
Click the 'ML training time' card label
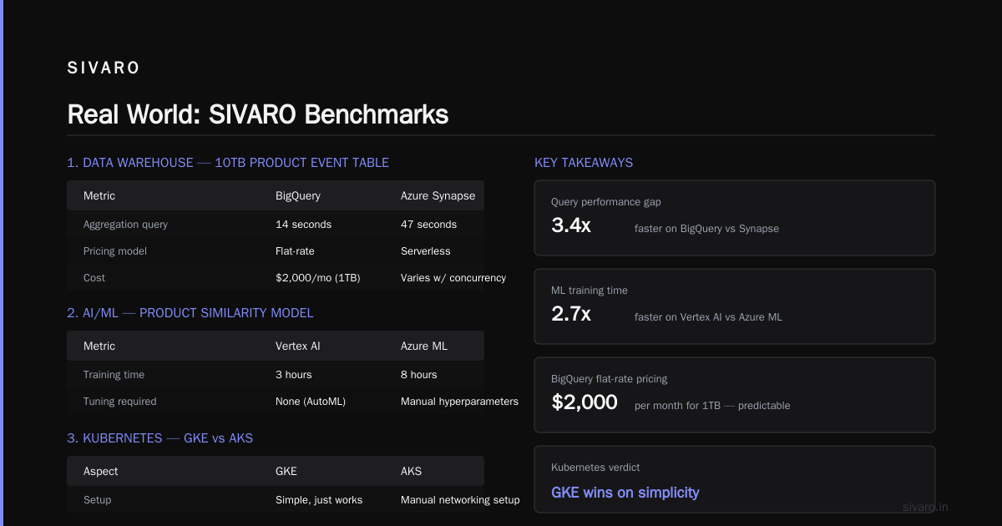coord(590,291)
